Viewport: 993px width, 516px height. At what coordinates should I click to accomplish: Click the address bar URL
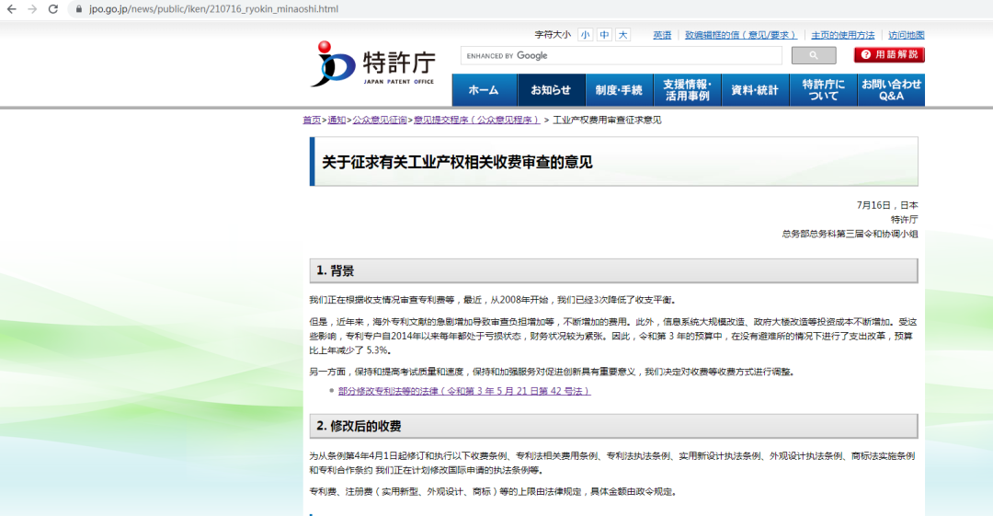click(x=213, y=9)
